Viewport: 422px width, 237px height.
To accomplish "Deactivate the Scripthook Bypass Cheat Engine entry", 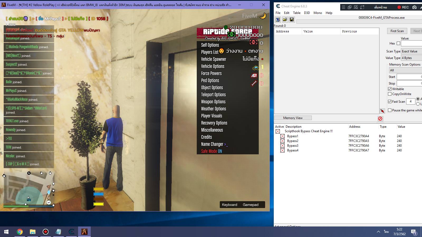I will tap(278, 131).
